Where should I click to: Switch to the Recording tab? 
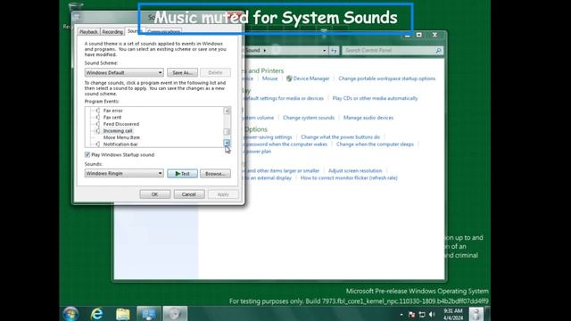[x=112, y=32]
